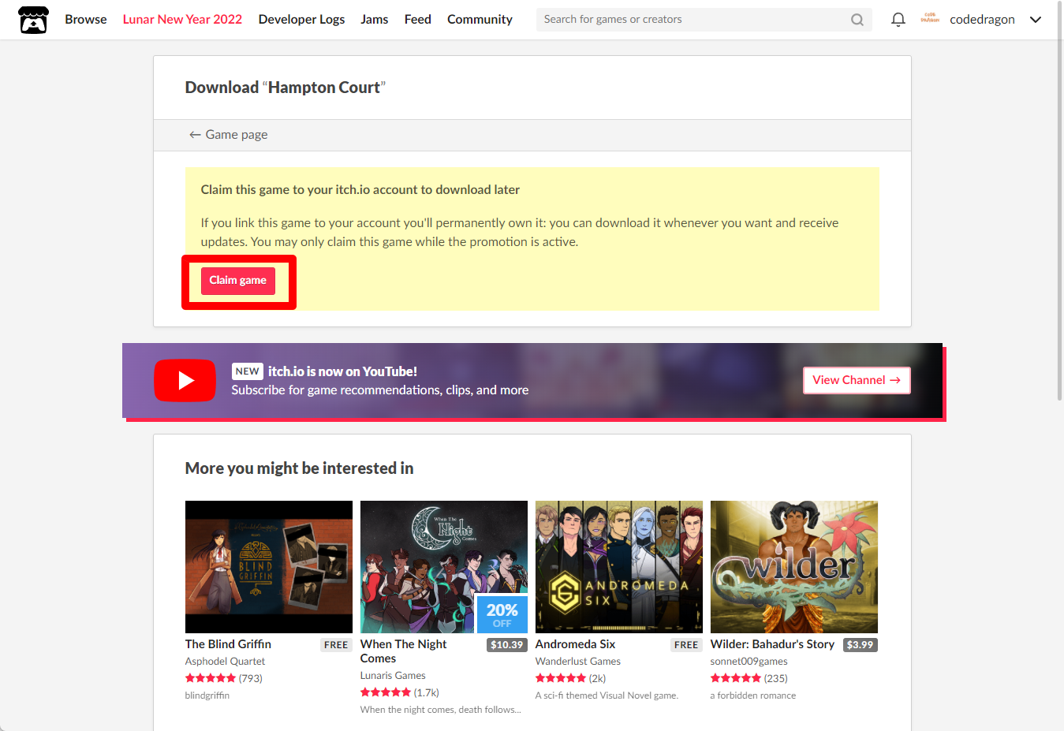This screenshot has height=731, width=1064.
Task: Click 'itch.io is now on YouTube!' headline
Action: tap(342, 371)
